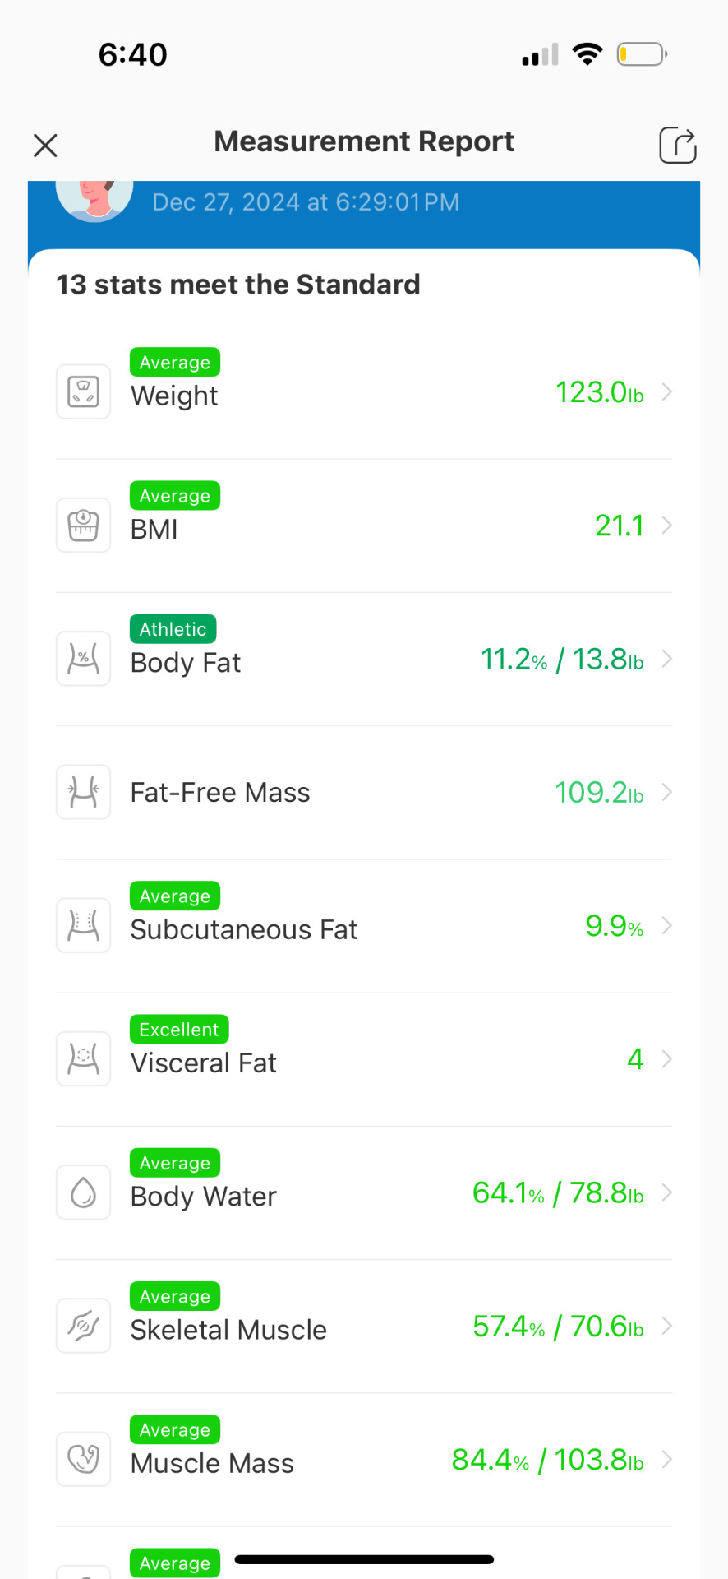
Task: Tap the BMI gauge icon
Action: [83, 525]
